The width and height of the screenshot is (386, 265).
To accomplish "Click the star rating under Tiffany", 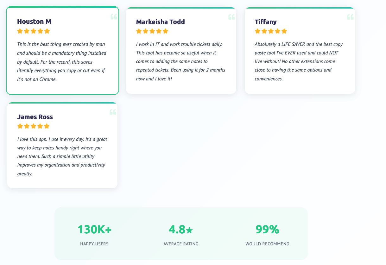I will 271,31.
